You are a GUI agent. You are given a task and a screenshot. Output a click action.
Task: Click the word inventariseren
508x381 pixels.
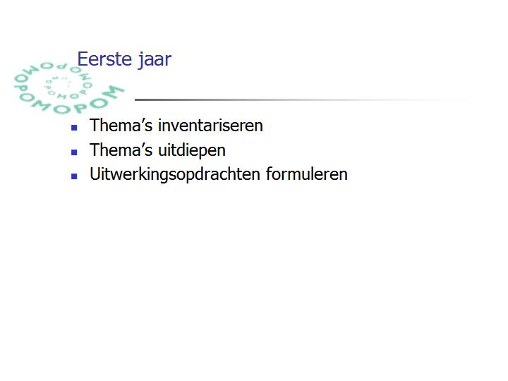tap(210, 126)
